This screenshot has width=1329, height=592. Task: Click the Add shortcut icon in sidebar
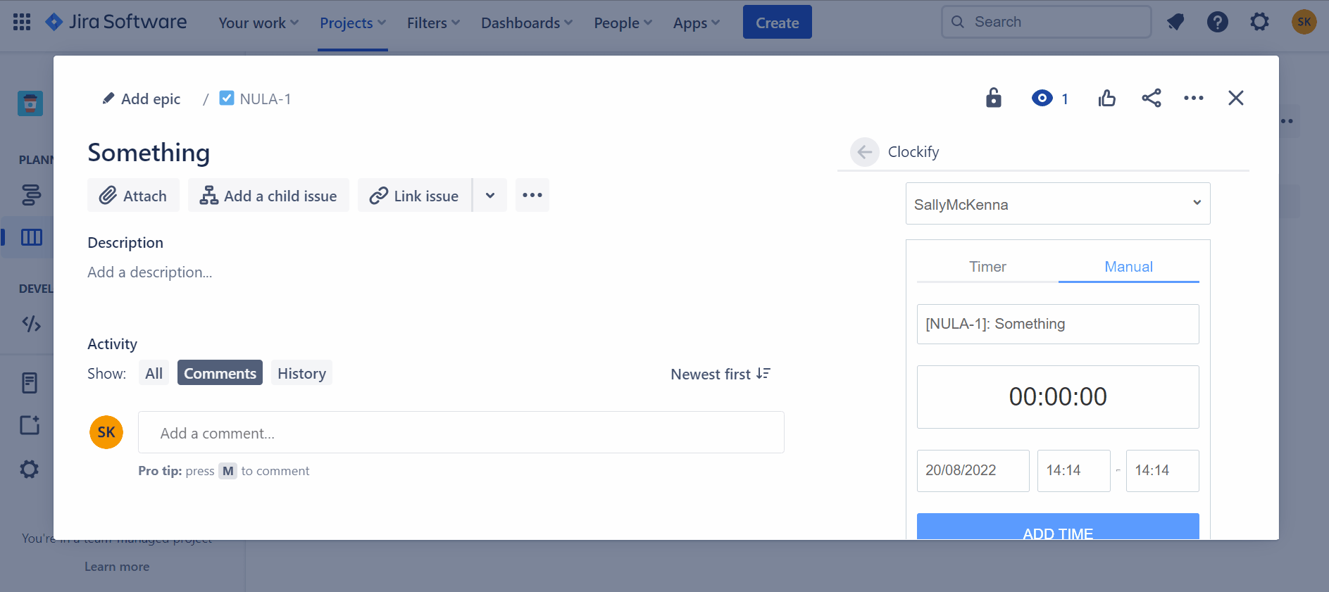tap(30, 425)
